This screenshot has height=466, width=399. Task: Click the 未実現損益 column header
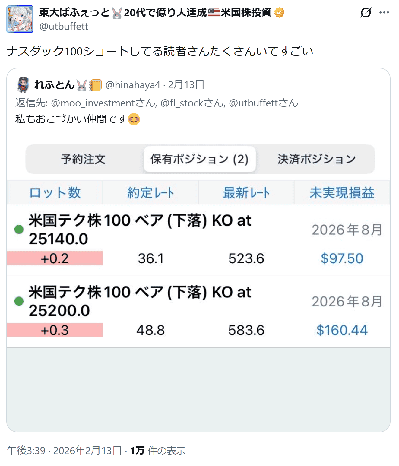pos(342,193)
